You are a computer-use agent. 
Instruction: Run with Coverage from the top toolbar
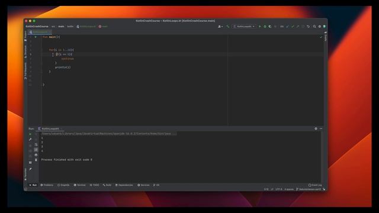point(270,26)
